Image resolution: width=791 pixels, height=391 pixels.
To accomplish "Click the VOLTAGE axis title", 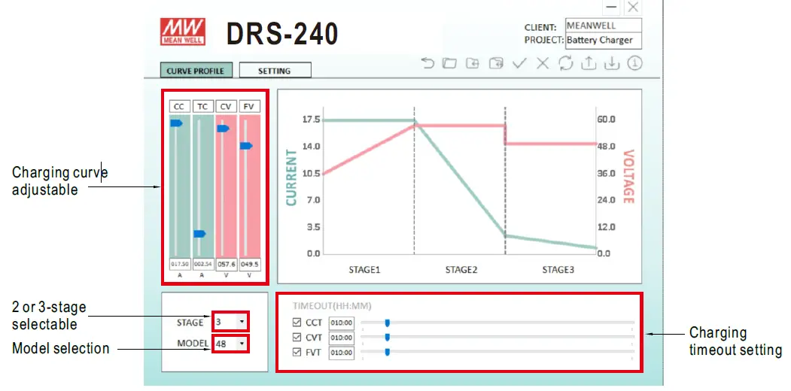I will click(x=628, y=177).
